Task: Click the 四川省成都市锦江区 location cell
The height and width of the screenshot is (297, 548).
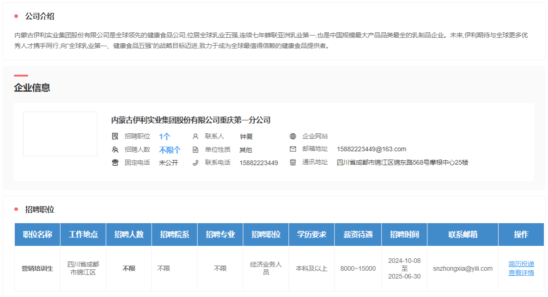Action: tap(83, 268)
